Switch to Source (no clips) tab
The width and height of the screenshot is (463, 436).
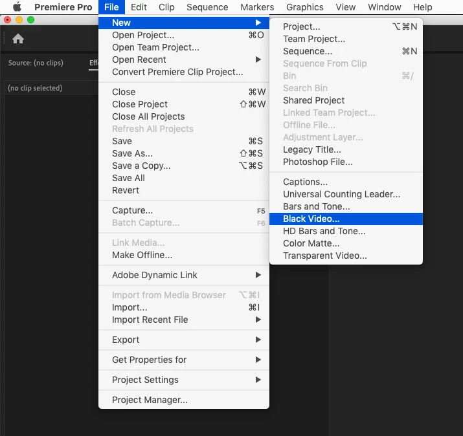pos(36,63)
